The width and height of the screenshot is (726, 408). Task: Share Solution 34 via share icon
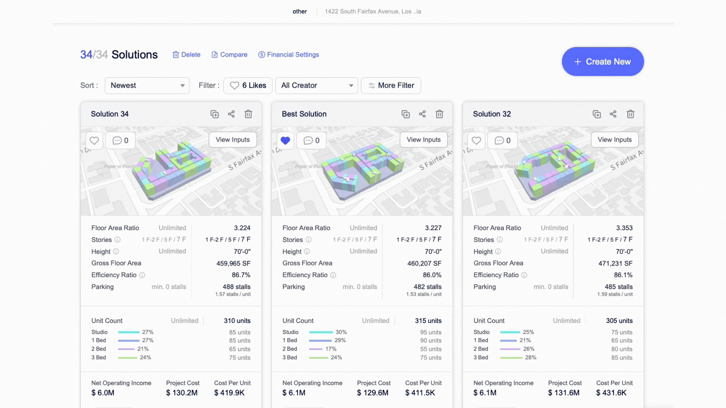tap(231, 114)
